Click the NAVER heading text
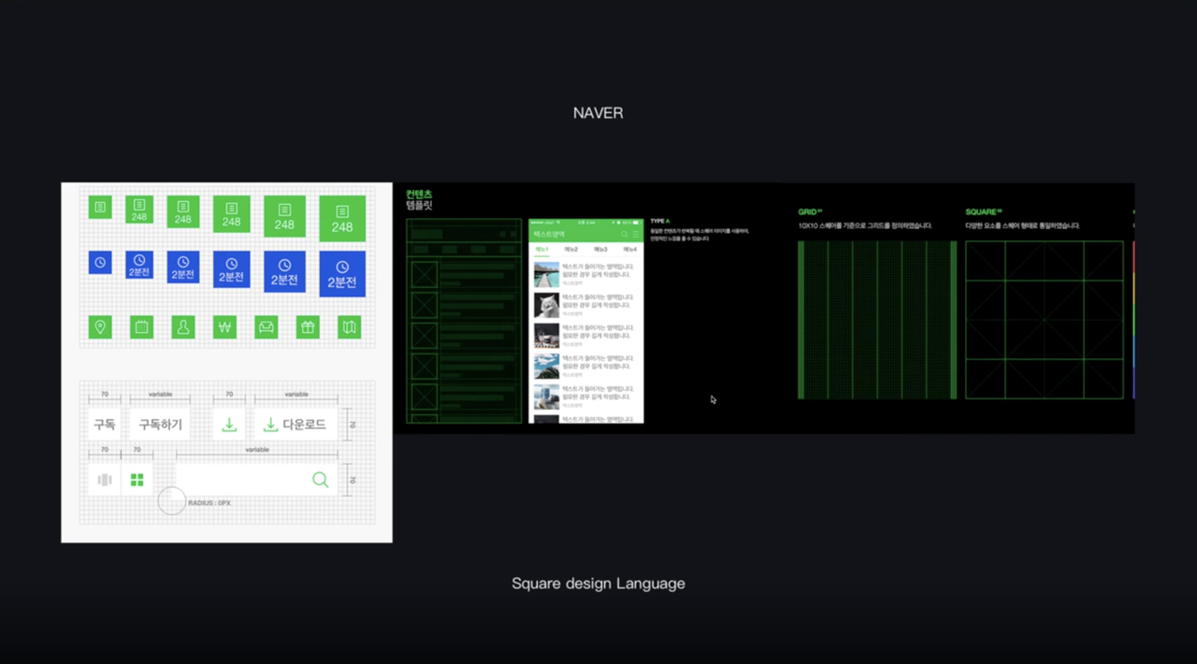This screenshot has height=664, width=1197. coord(598,113)
